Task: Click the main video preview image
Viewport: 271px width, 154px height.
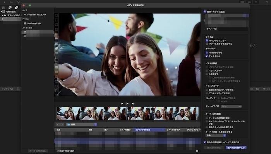Action: click(130, 55)
